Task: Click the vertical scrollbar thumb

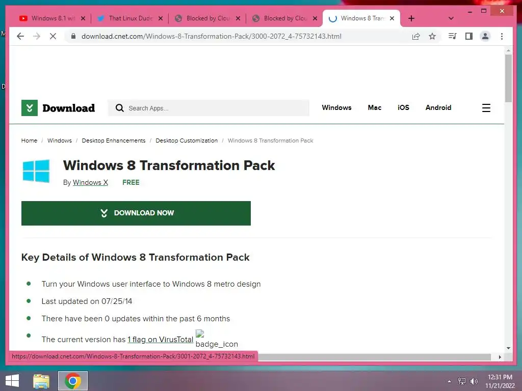Action: 508,78
